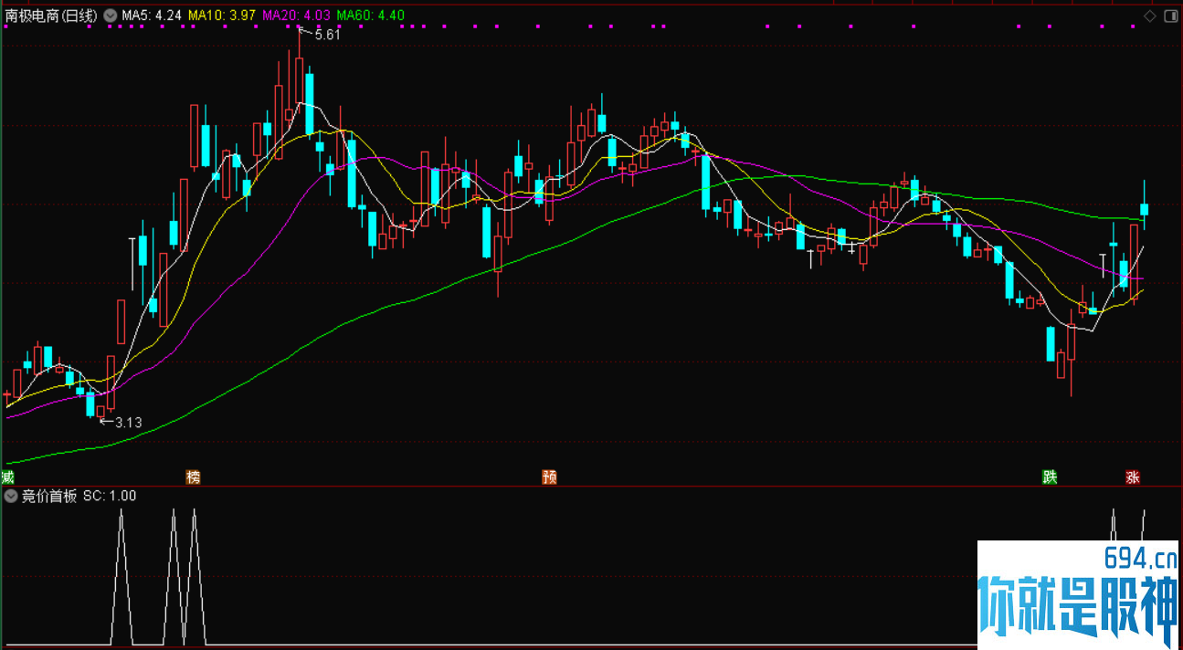Viewport: 1183px width, 650px height.
Task: Expand the 竞价首板 indicator dropdown arrow
Action: click(x=11, y=497)
